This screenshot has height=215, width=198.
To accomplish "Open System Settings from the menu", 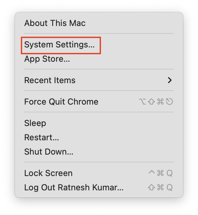I will click(59, 45).
